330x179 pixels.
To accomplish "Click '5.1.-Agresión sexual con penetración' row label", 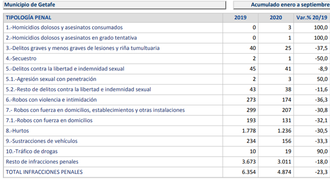I will coord(51,79).
